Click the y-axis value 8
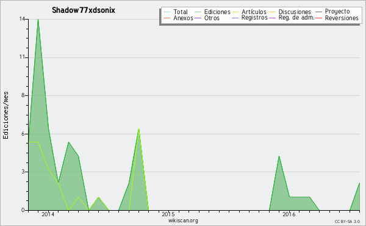366x226 pixels. coord(23,95)
